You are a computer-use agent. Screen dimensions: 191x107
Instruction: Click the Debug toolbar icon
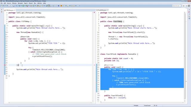click(19, 6)
